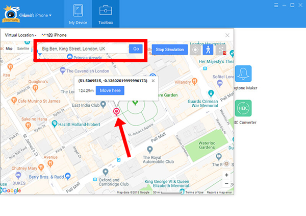Click Hazlitt Holland-hibbert marker
Screen dimensions: 306x216
(x=55, y=124)
